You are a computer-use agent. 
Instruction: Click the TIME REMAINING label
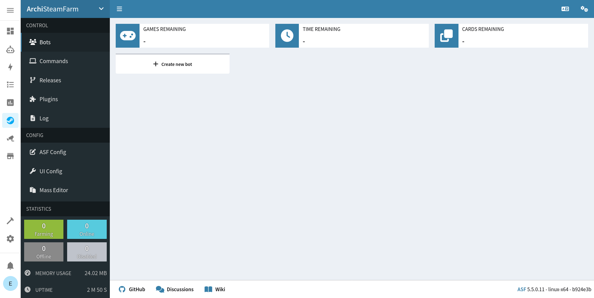[x=321, y=29]
